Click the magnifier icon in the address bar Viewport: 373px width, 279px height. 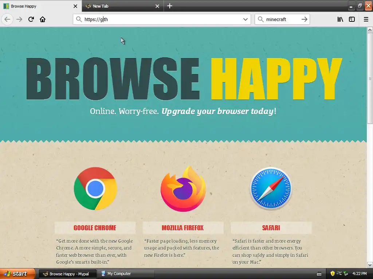(x=79, y=19)
